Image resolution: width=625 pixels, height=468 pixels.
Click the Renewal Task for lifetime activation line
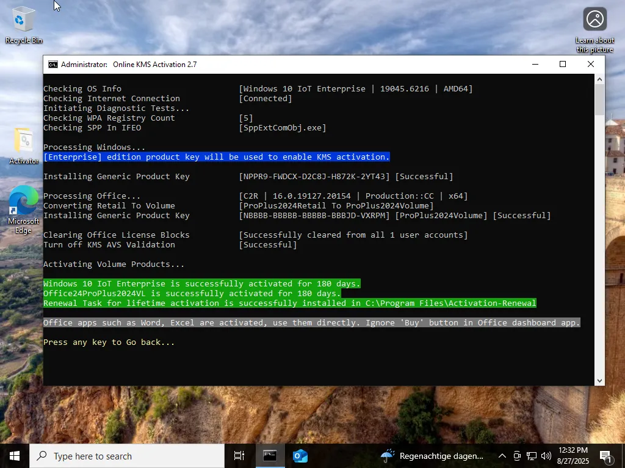click(290, 303)
